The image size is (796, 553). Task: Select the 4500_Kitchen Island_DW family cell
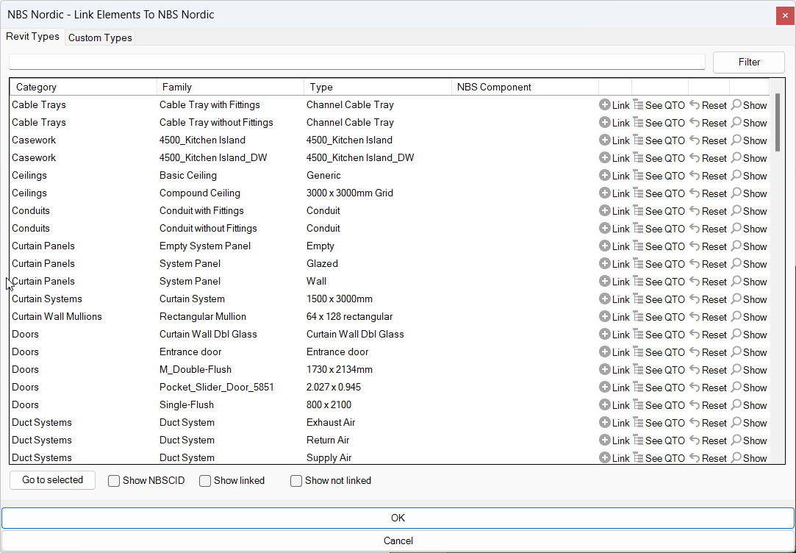[x=213, y=158]
